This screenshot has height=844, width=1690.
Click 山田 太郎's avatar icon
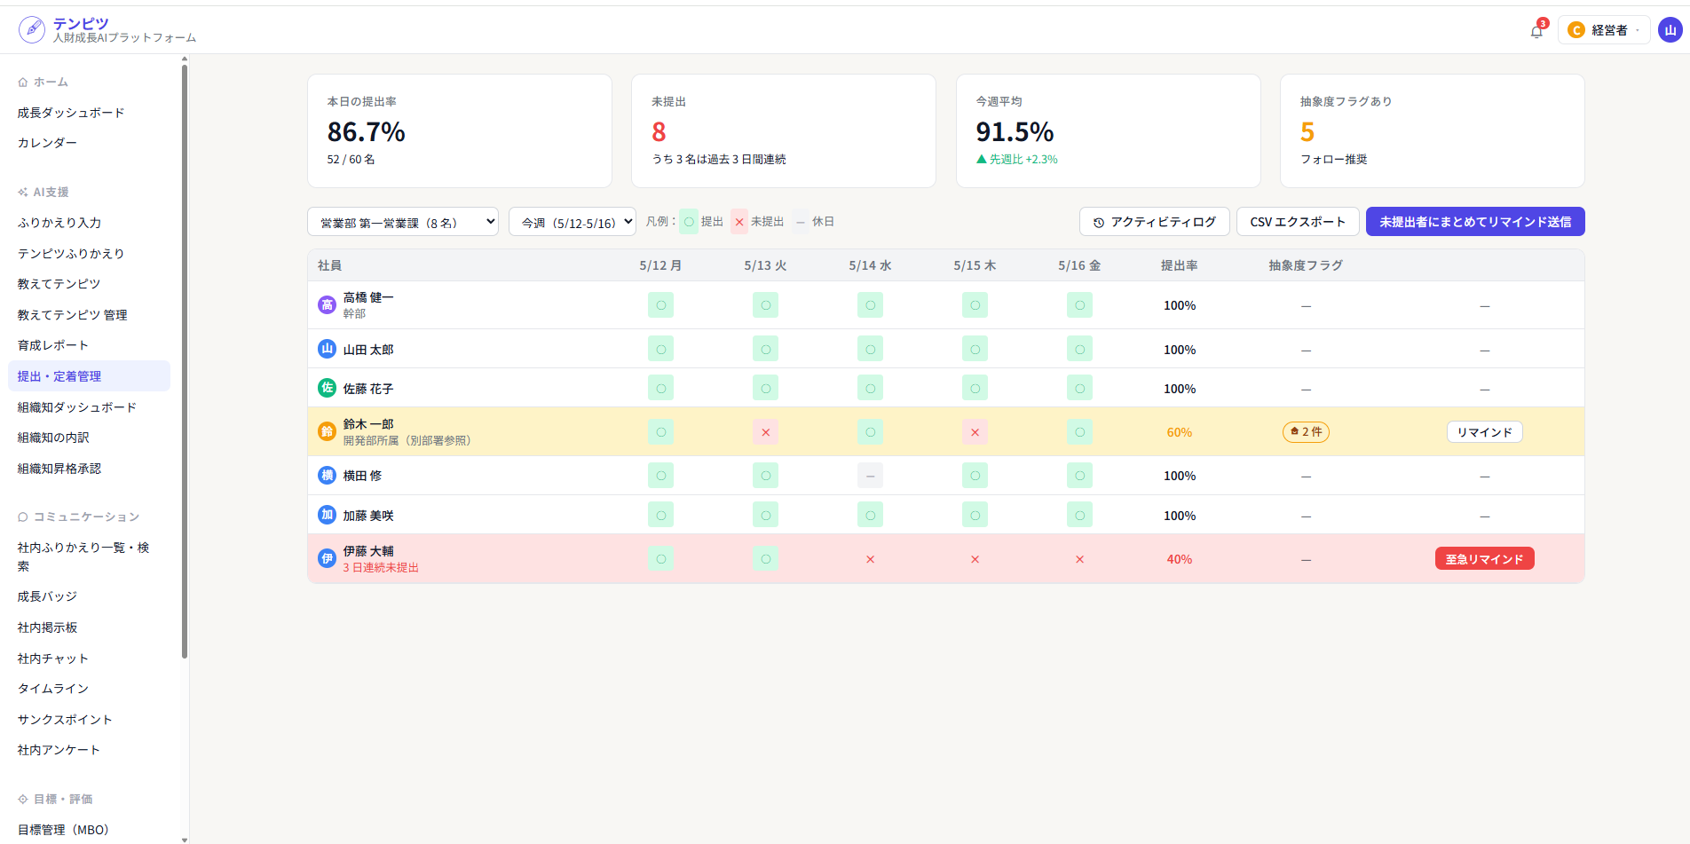pos(327,349)
